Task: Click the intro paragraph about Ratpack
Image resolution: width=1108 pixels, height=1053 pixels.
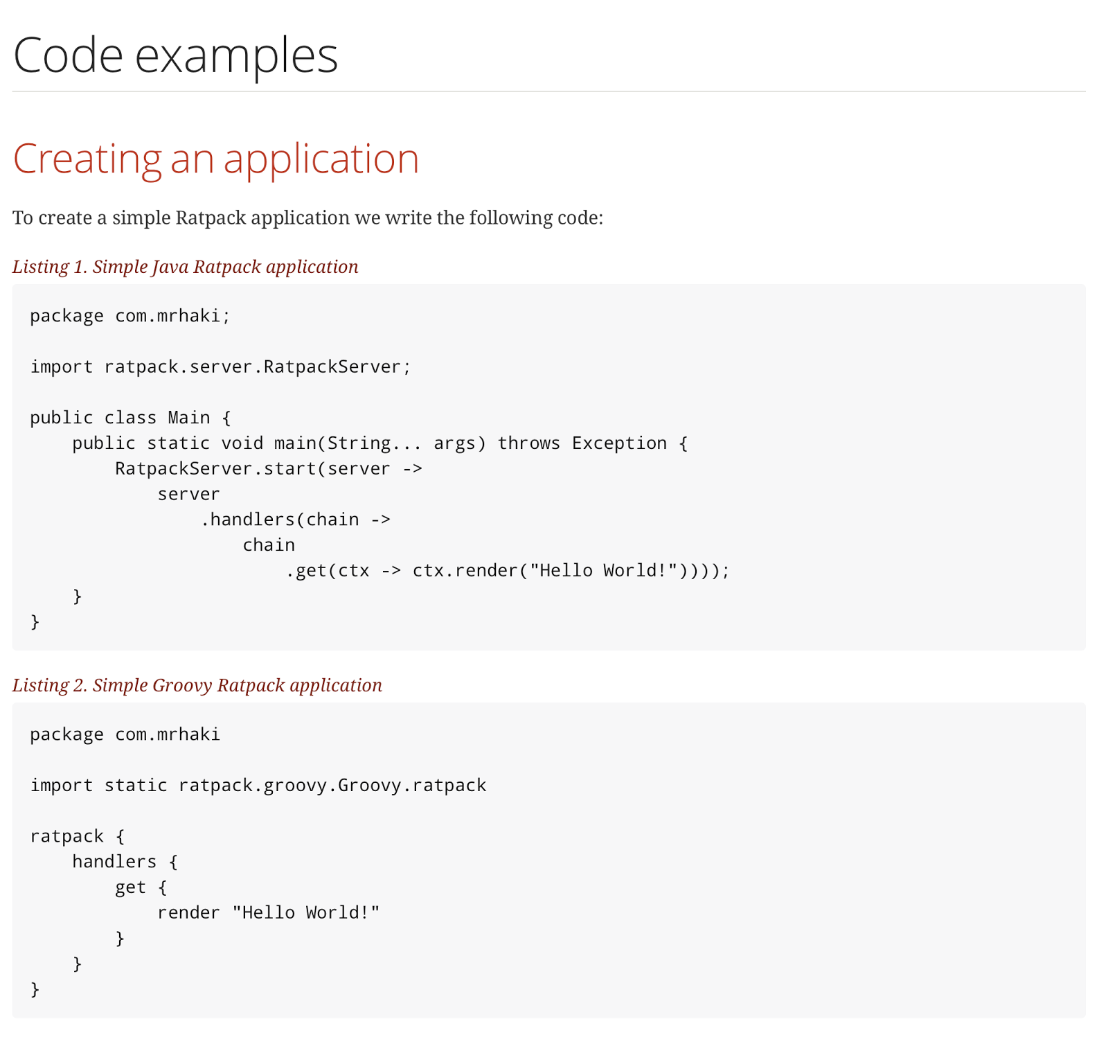Action: click(x=307, y=217)
